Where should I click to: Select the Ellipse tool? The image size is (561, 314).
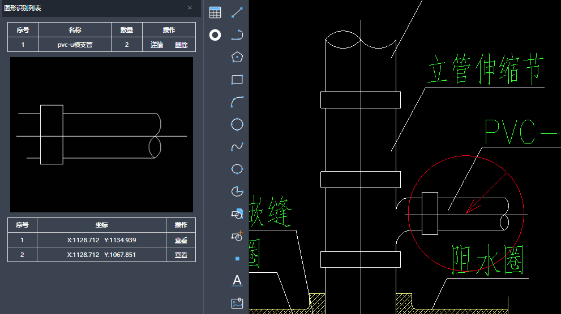pos(237,169)
